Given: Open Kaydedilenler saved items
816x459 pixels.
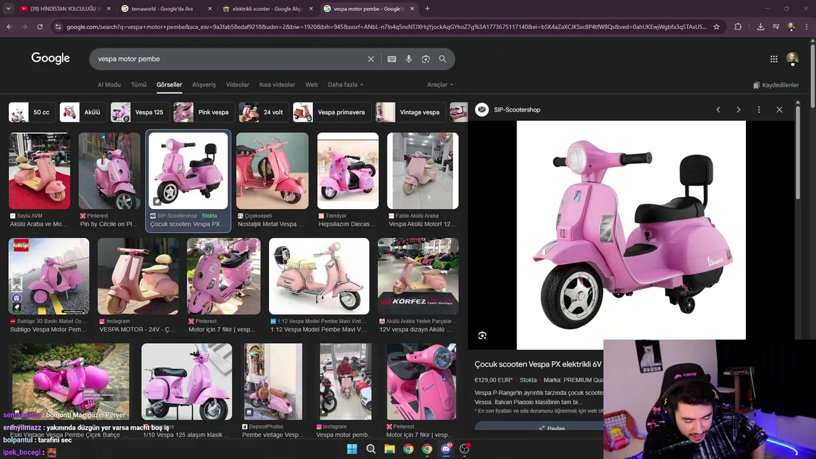Looking at the screenshot, I should point(776,85).
